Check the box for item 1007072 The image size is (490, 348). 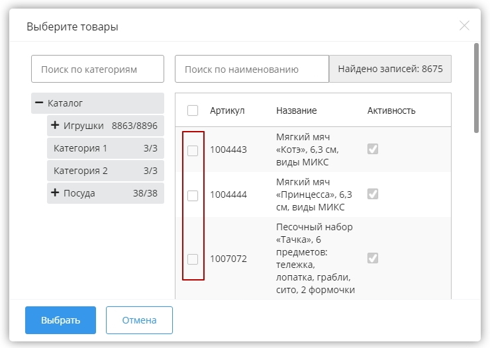[x=193, y=259]
